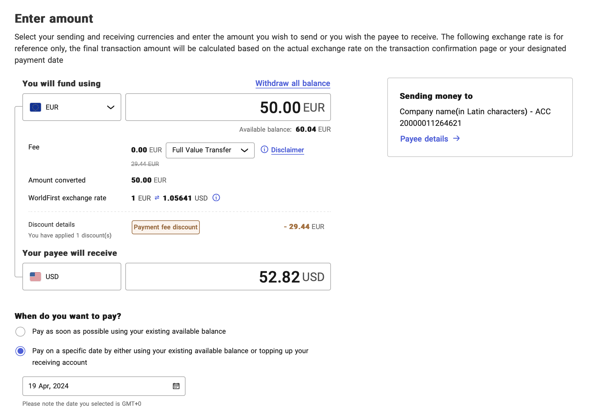This screenshot has height=411, width=599.
Task: Click the Payment fee discount tag
Action: coord(165,227)
